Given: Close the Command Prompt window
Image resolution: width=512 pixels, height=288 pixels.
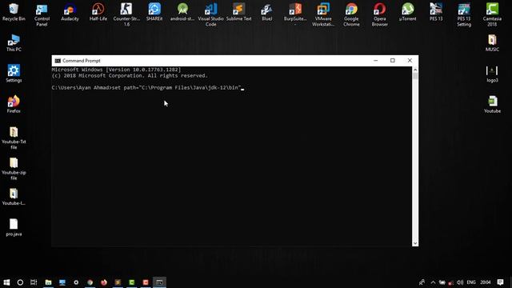Looking at the screenshot, I should [410, 61].
